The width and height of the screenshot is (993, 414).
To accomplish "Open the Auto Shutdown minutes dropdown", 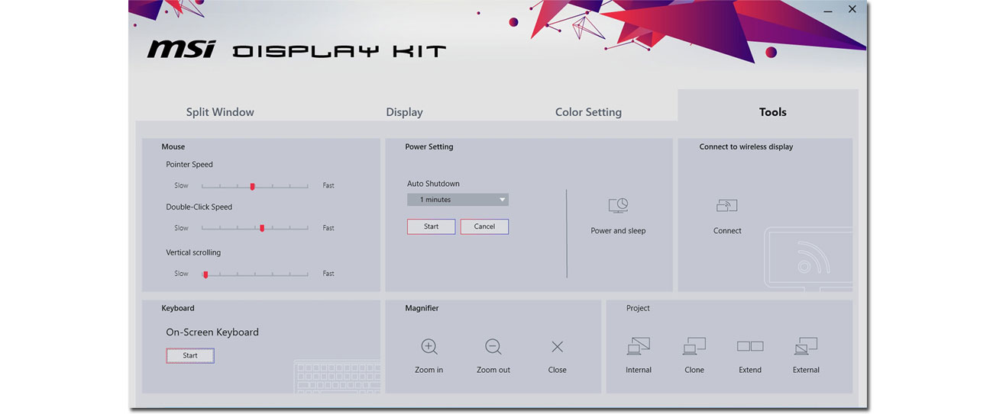I will 458,200.
